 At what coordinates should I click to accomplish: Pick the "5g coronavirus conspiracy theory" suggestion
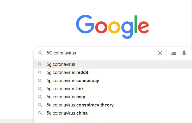113,105
